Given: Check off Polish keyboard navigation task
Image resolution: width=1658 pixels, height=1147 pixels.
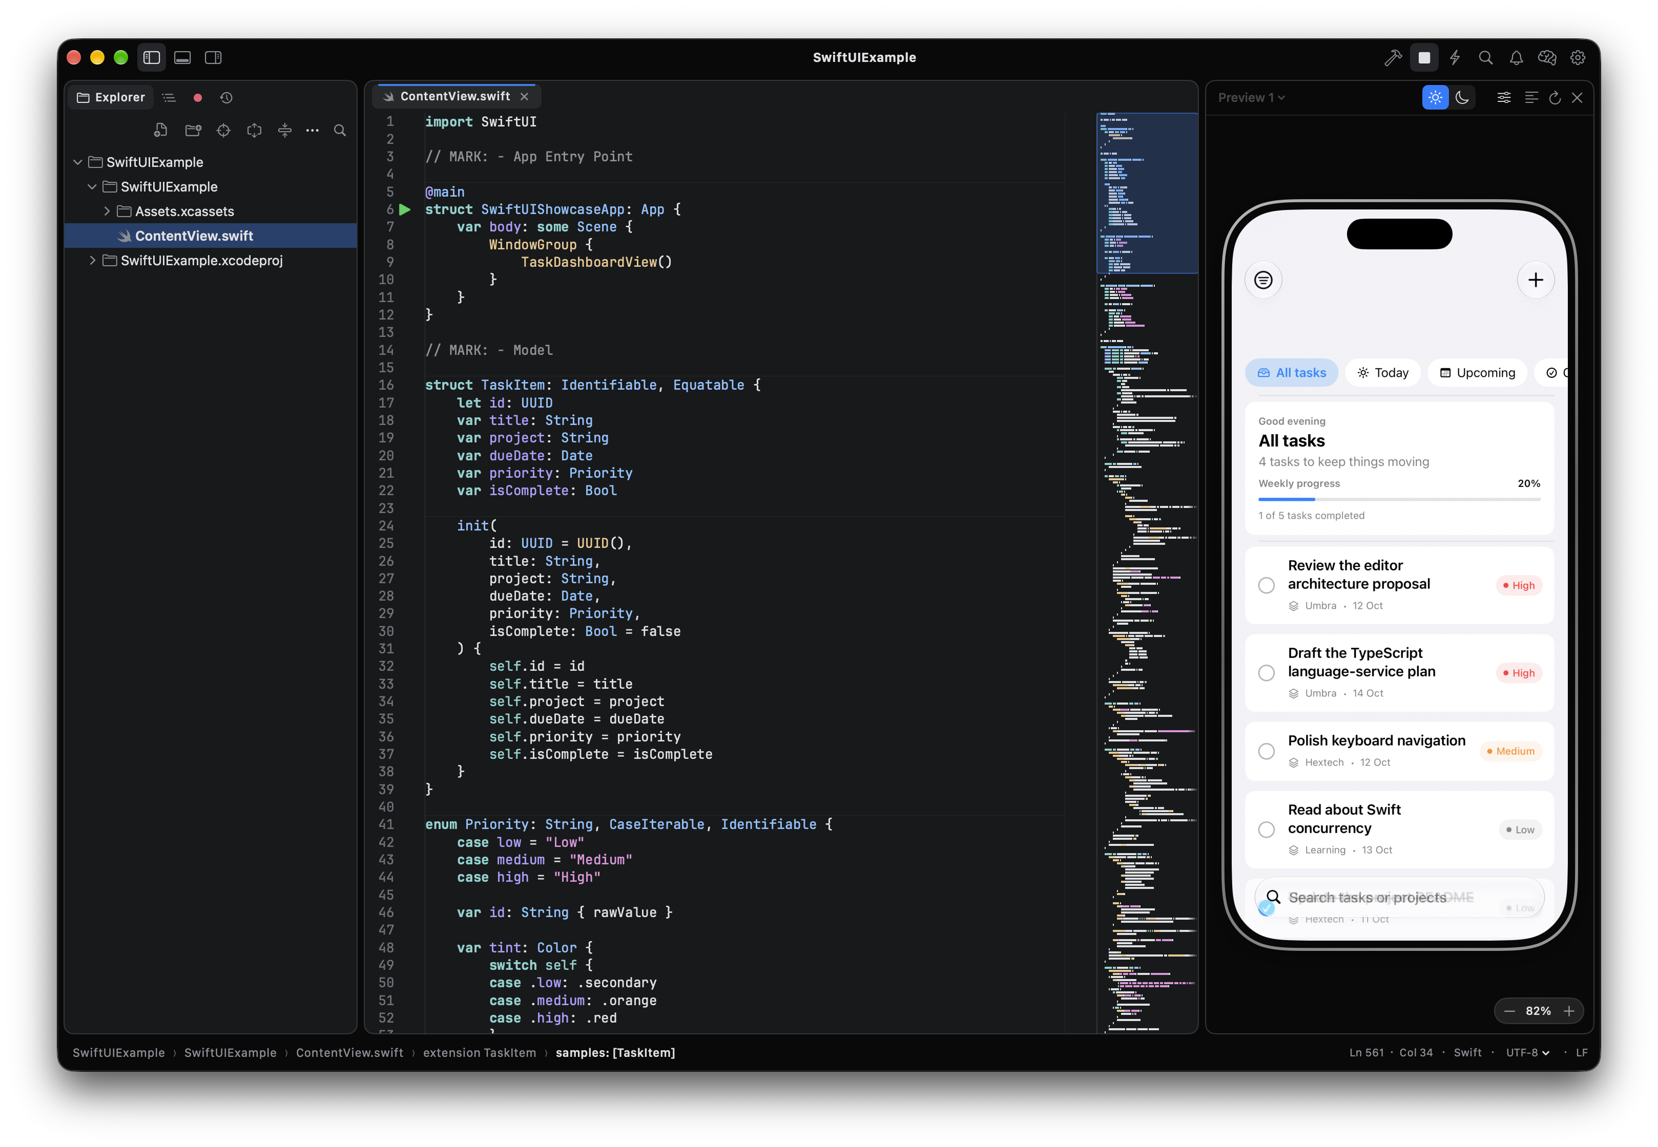Looking at the screenshot, I should 1266,751.
